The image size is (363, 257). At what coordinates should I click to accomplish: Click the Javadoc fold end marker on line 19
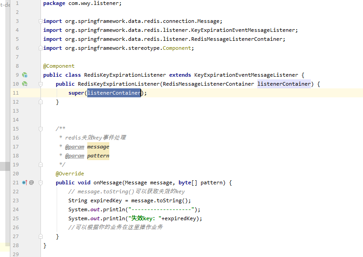40,165
